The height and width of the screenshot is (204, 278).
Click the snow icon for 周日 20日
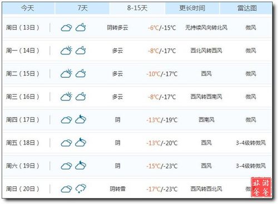click(x=81, y=188)
